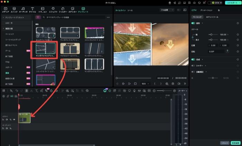Click the microphone voiceover record icon
This screenshot has height=146, width=242.
134,91
